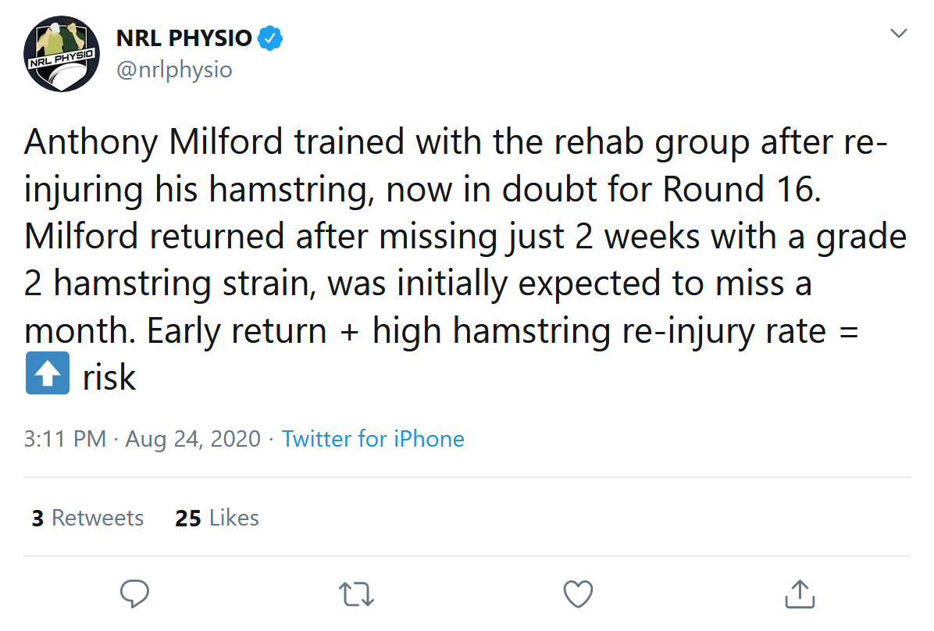Click the Aug 24, 2020 date

tap(193, 439)
